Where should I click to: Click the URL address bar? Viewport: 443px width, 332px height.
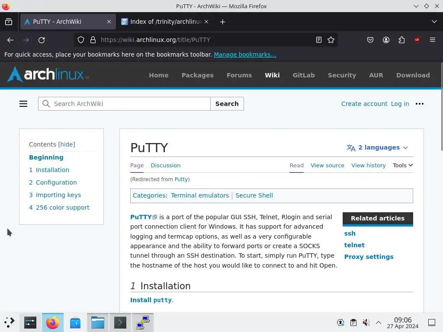coord(206,40)
